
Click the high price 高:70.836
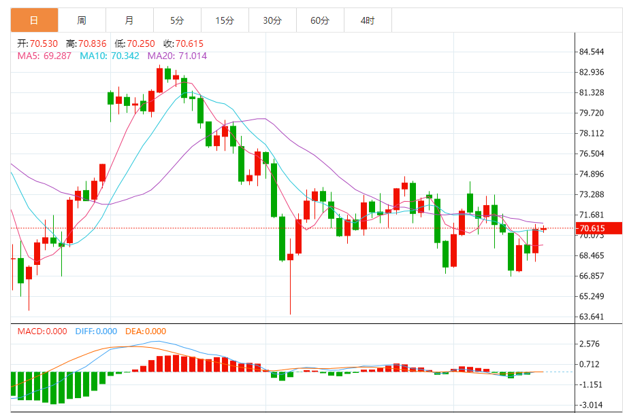click(86, 43)
